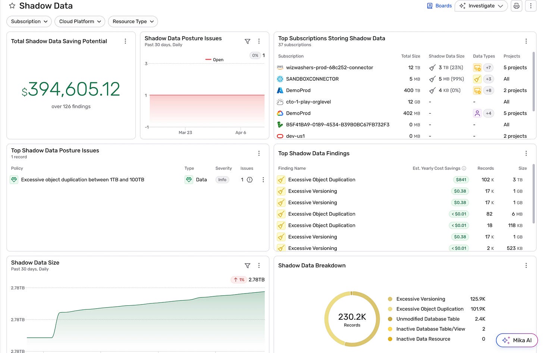Click the Inactive Data Resource legend color dot
This screenshot has height=353, width=543.
390,339
